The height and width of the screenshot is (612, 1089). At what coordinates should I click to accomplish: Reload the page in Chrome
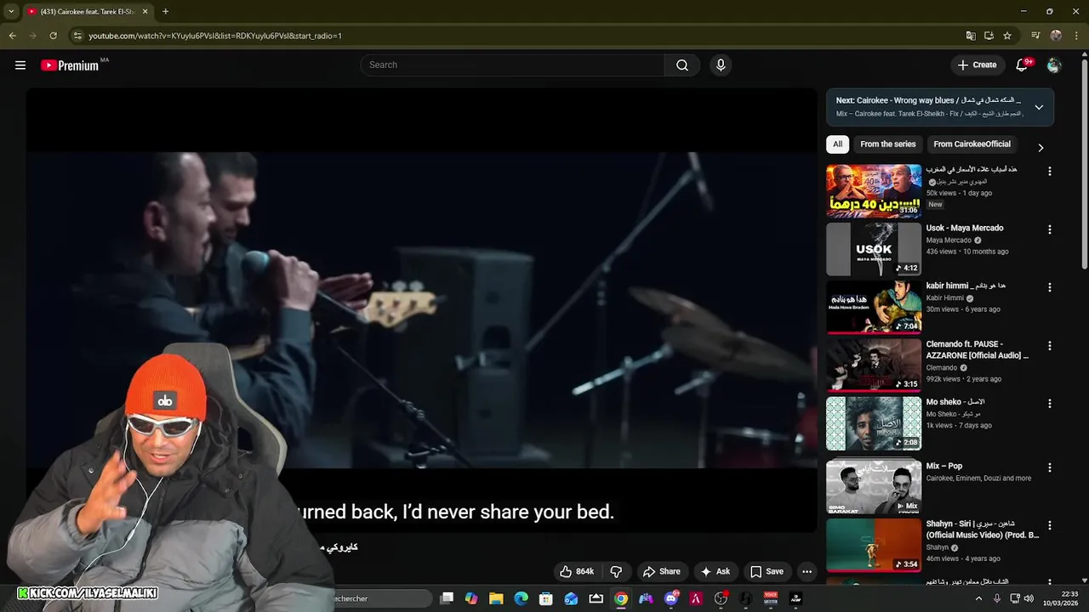pos(53,36)
